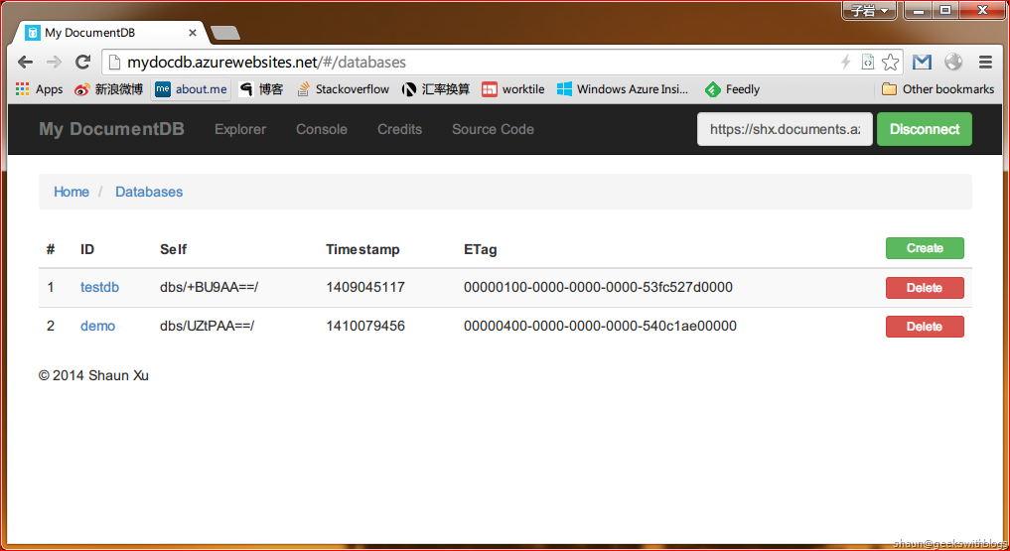Open the Source Code nav link

(493, 129)
